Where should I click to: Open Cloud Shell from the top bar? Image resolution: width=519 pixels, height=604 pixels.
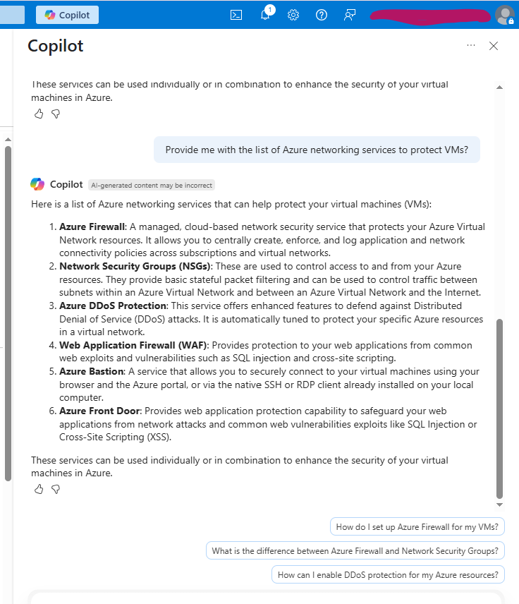pyautogui.click(x=237, y=15)
